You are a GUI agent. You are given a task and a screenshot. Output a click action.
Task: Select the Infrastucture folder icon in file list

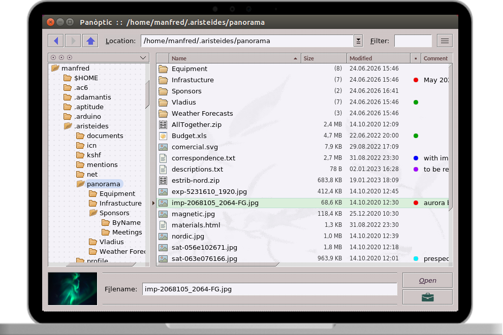point(163,80)
